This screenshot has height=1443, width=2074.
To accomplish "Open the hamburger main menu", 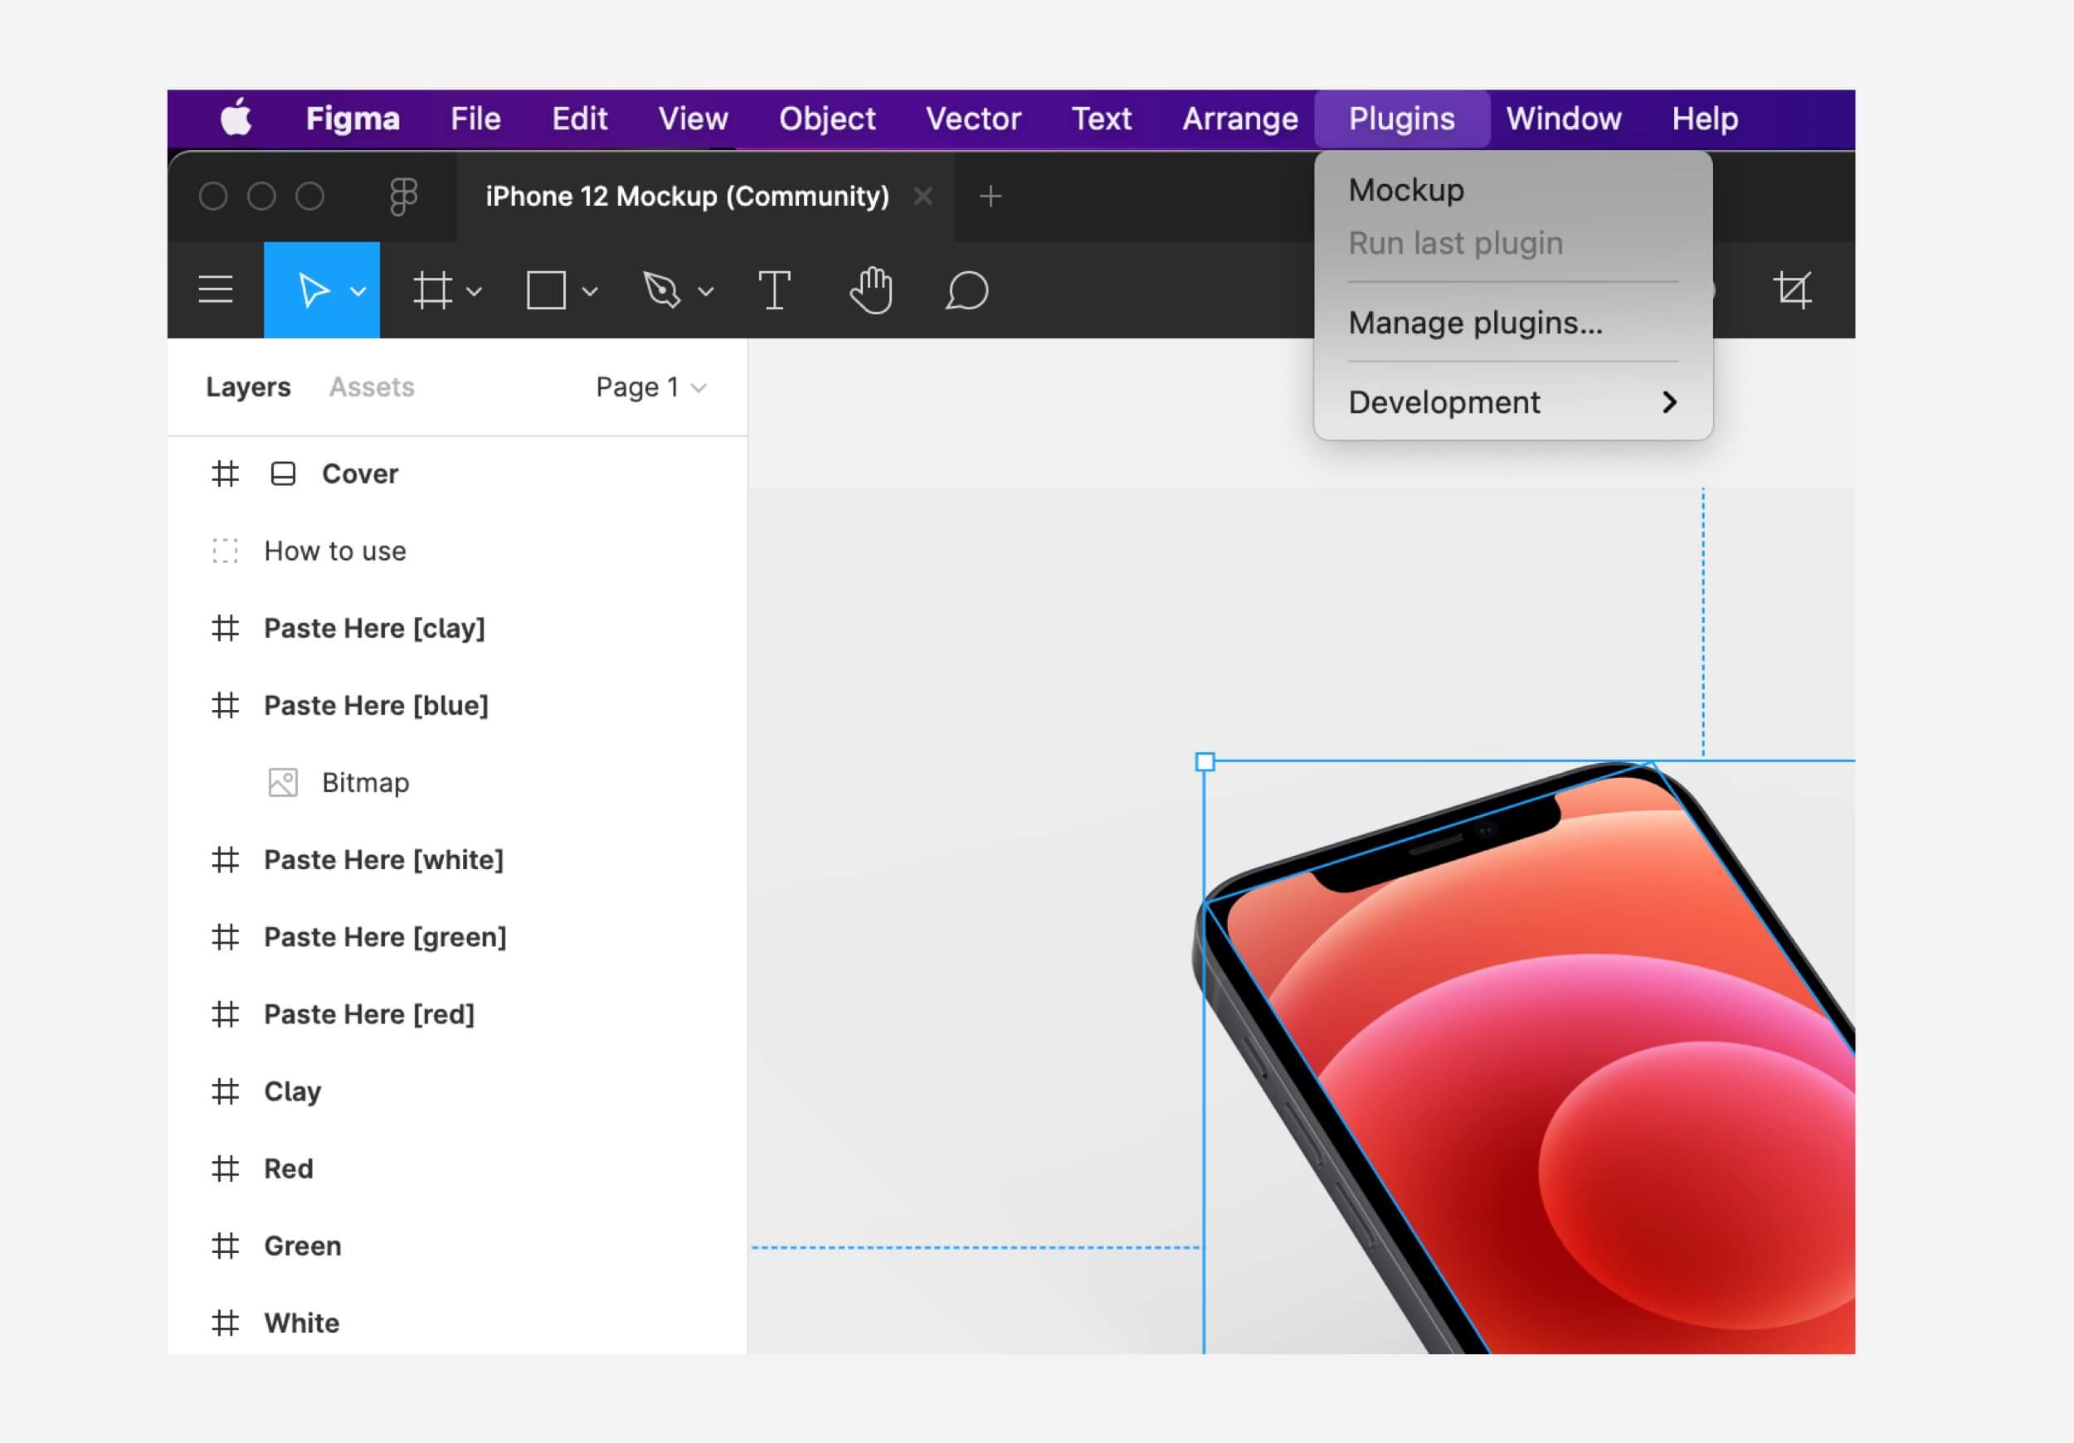I will 216,290.
